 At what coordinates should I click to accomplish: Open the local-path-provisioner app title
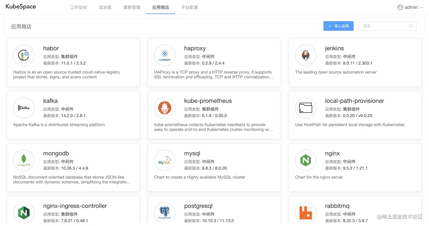pyautogui.click(x=355, y=101)
